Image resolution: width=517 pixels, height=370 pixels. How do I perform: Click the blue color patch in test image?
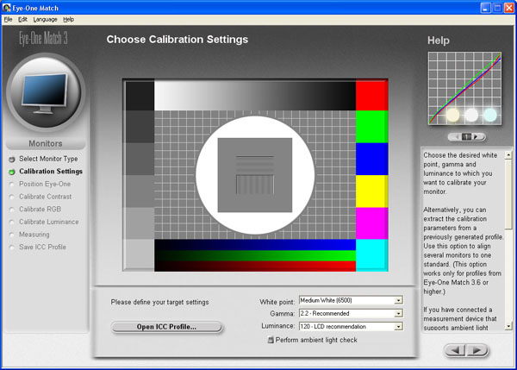371,159
